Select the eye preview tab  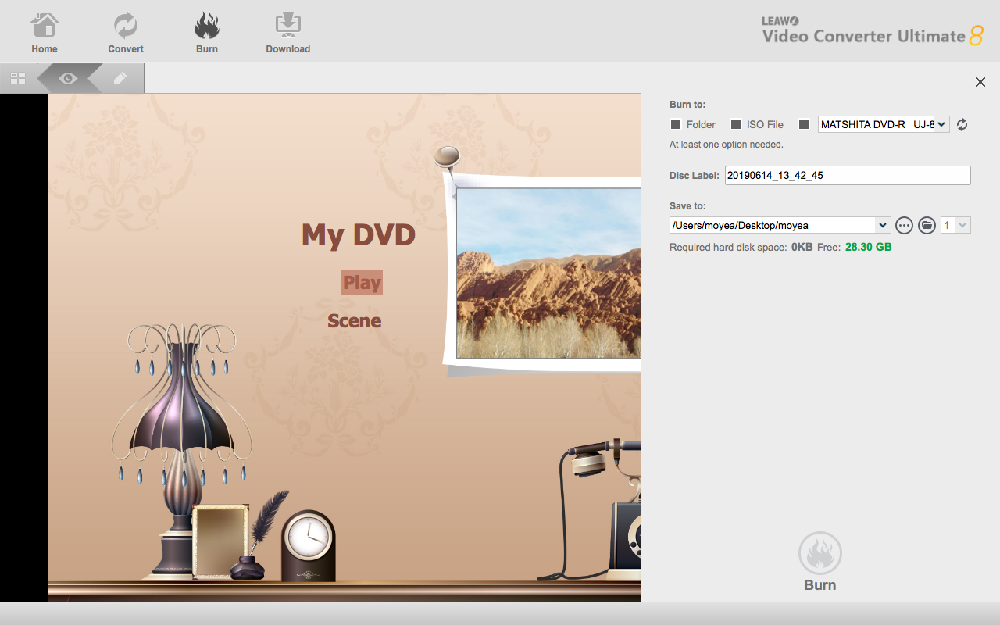pos(68,78)
